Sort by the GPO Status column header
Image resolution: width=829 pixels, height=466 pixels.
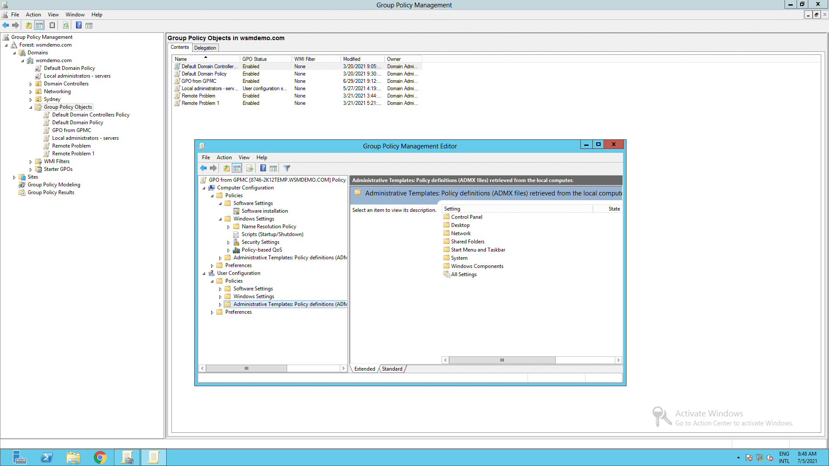click(266, 59)
